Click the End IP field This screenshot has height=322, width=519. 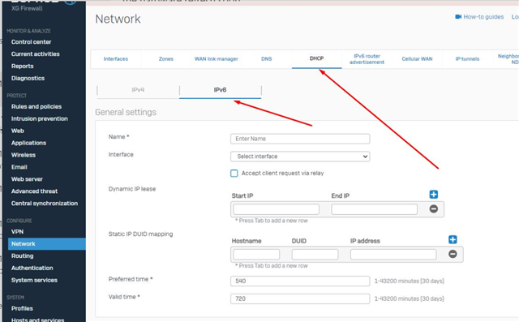(x=375, y=209)
